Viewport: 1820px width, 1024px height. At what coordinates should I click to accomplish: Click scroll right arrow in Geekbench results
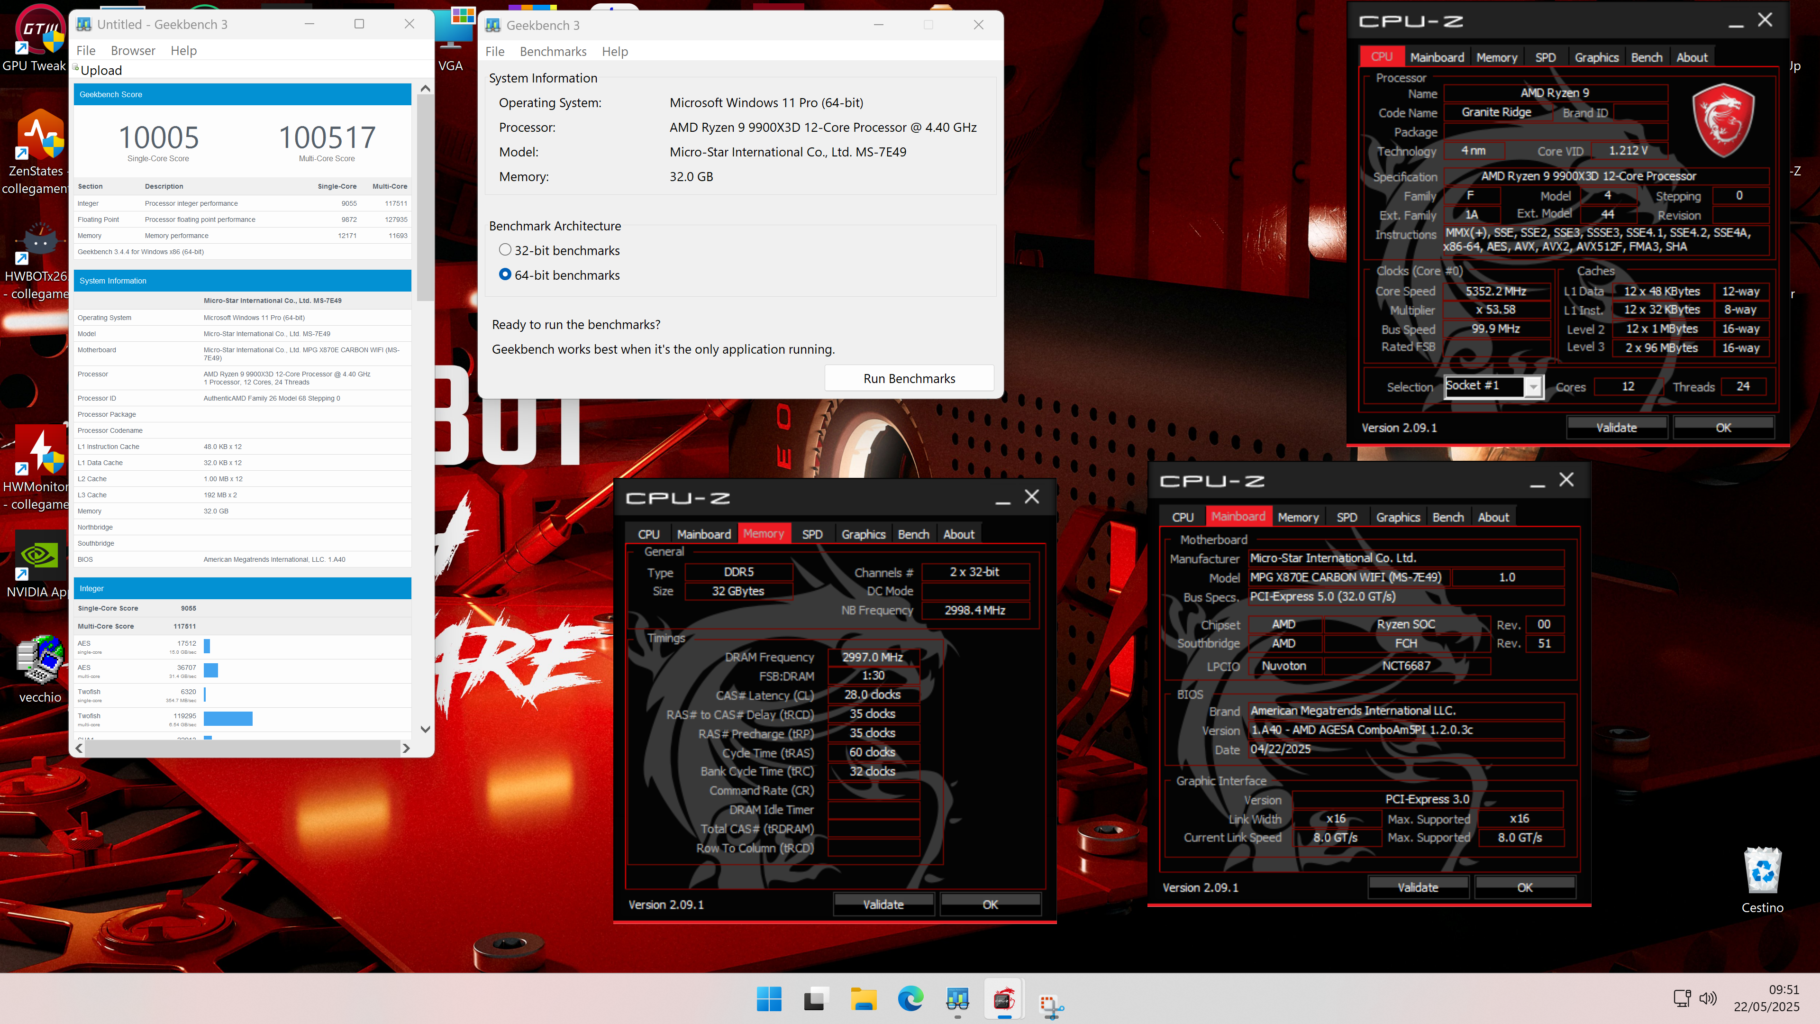point(406,748)
